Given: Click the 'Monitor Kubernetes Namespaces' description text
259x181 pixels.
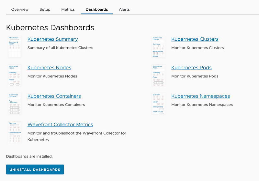Looking at the screenshot, I should click(202, 105).
